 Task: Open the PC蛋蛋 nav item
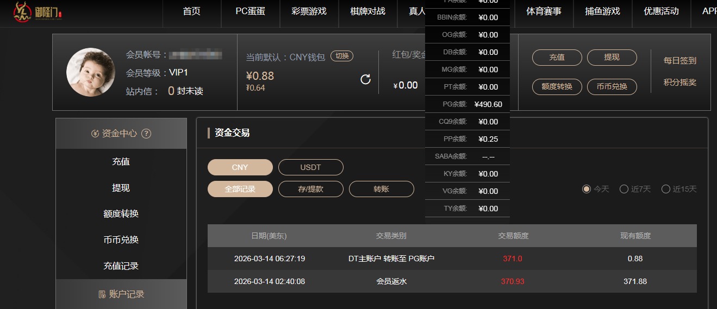[x=251, y=11]
